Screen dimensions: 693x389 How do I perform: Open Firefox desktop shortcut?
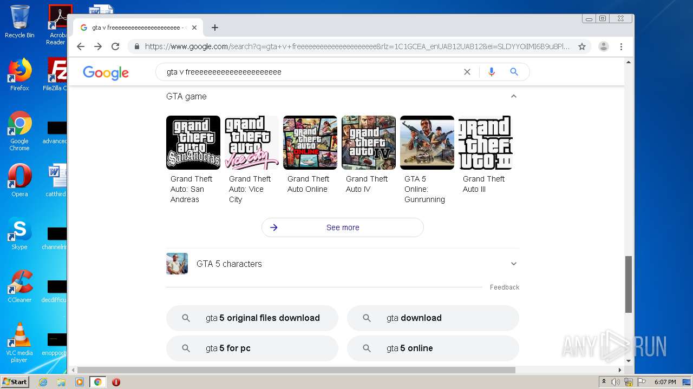point(19,75)
